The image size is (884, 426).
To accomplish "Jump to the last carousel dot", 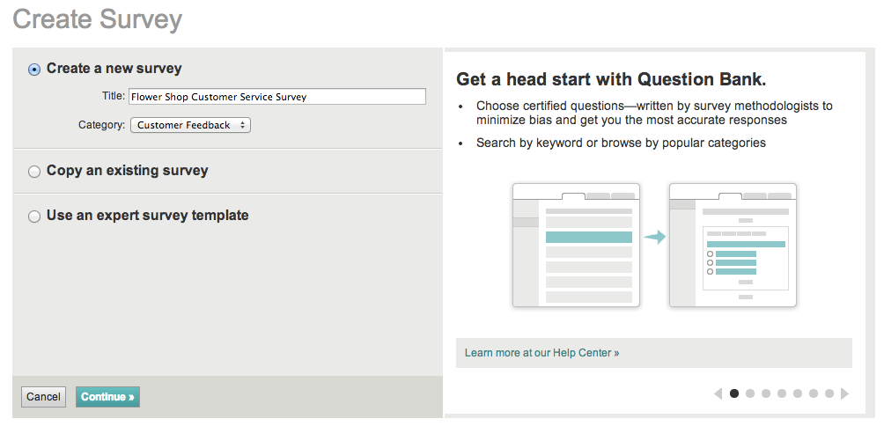I will [x=829, y=393].
